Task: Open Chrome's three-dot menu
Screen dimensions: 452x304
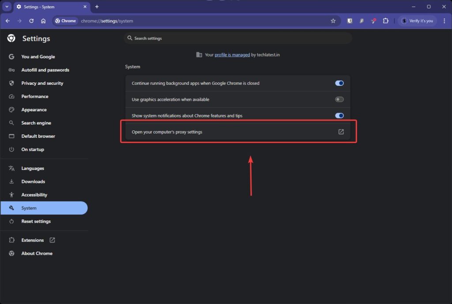Action: (x=444, y=21)
